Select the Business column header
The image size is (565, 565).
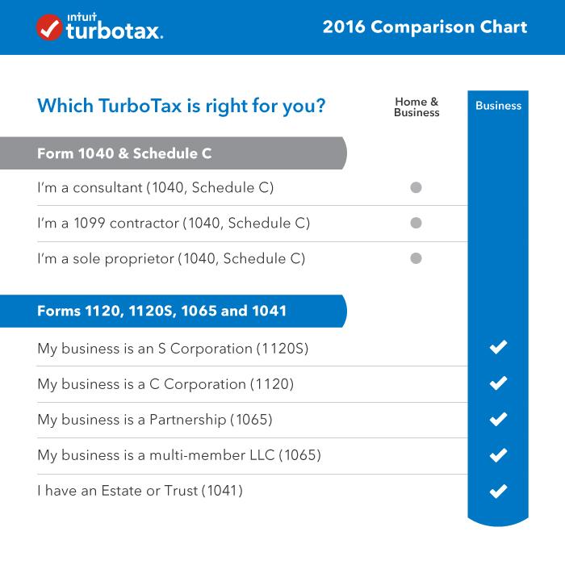(498, 106)
